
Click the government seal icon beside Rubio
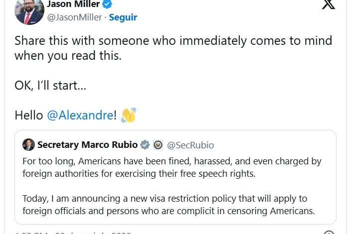158,145
